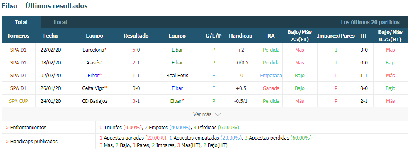The width and height of the screenshot is (410, 152).
Task: Select the Total tab
Action: click(21, 22)
